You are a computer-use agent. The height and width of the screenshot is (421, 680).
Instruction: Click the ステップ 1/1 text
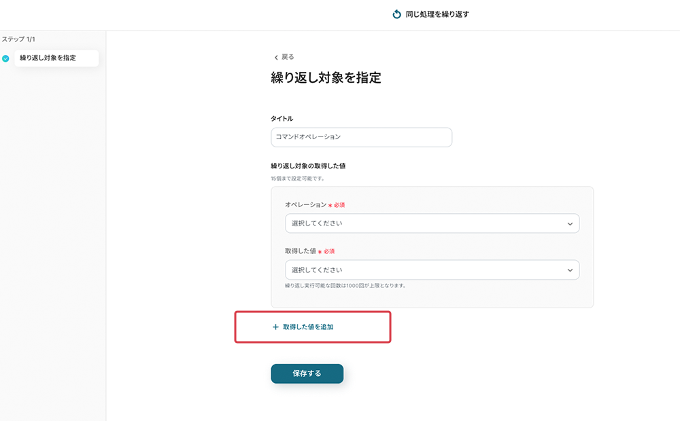tap(18, 39)
